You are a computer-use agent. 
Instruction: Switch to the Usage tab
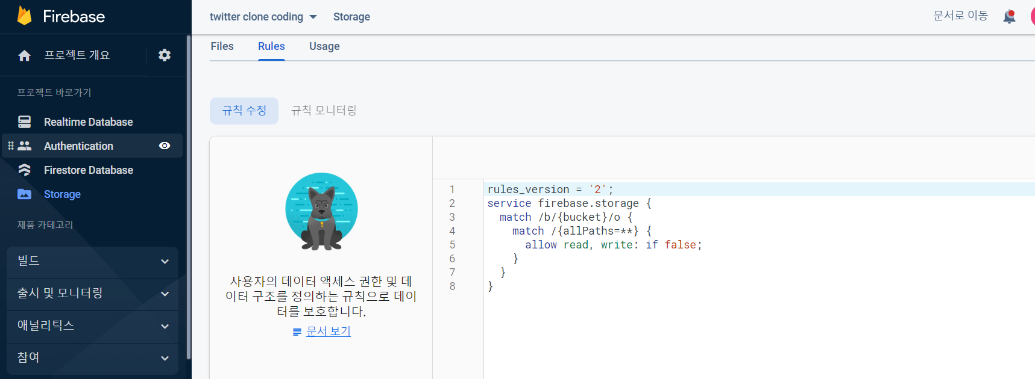[x=324, y=46]
